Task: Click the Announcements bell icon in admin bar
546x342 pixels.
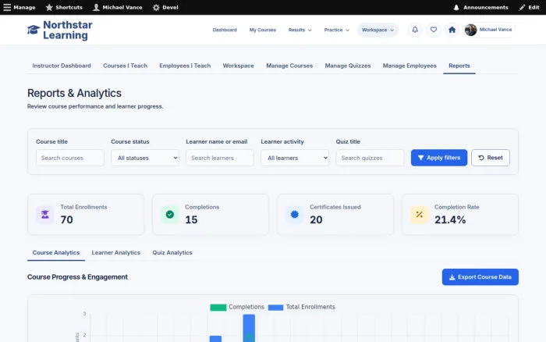Action: (456, 7)
